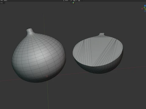
Task: Click the dim blue negative Z gizmo circle
Action: tap(145, 11)
